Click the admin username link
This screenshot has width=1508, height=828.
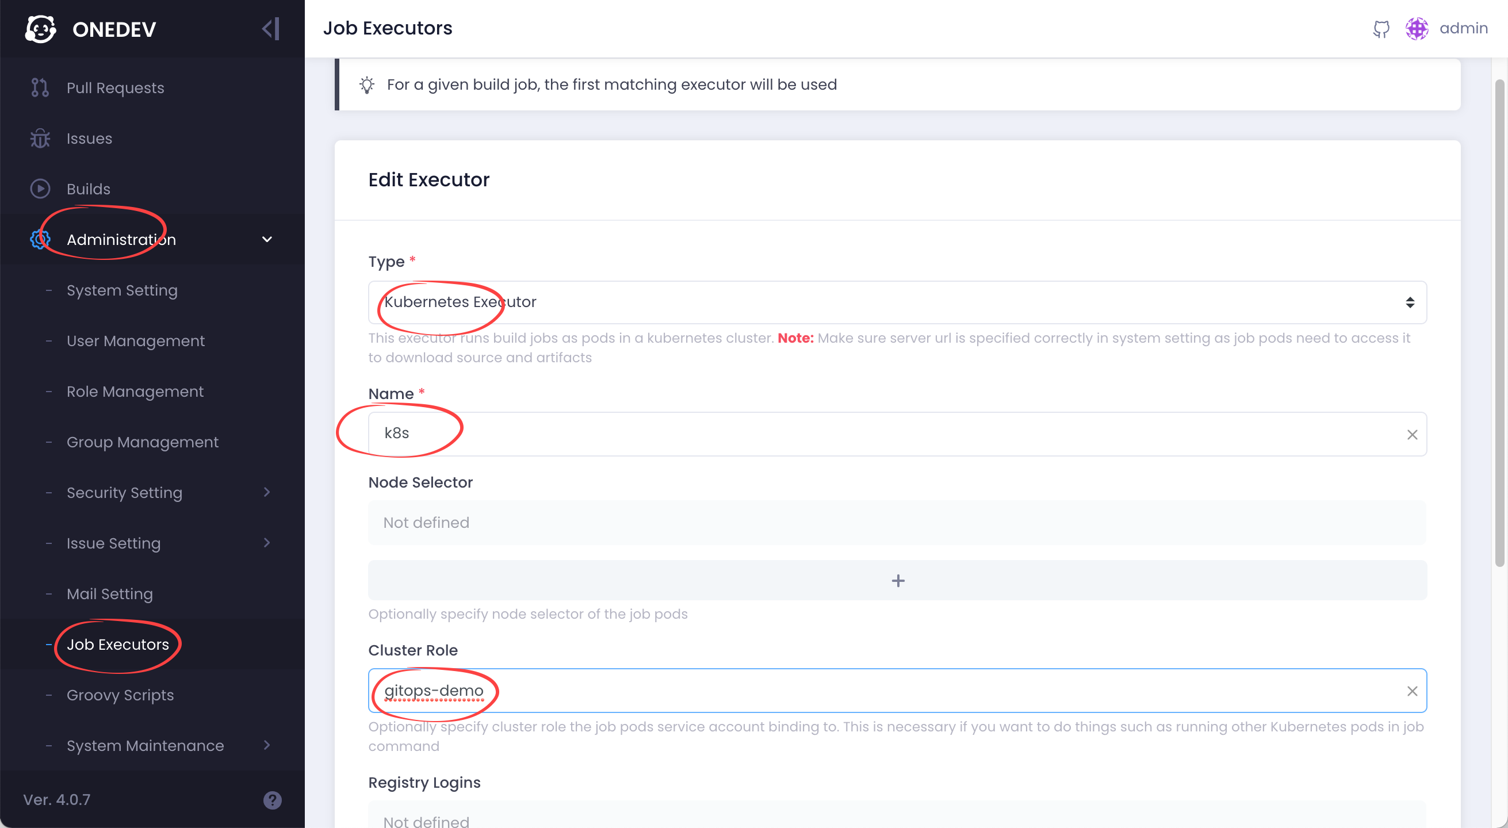(x=1463, y=29)
